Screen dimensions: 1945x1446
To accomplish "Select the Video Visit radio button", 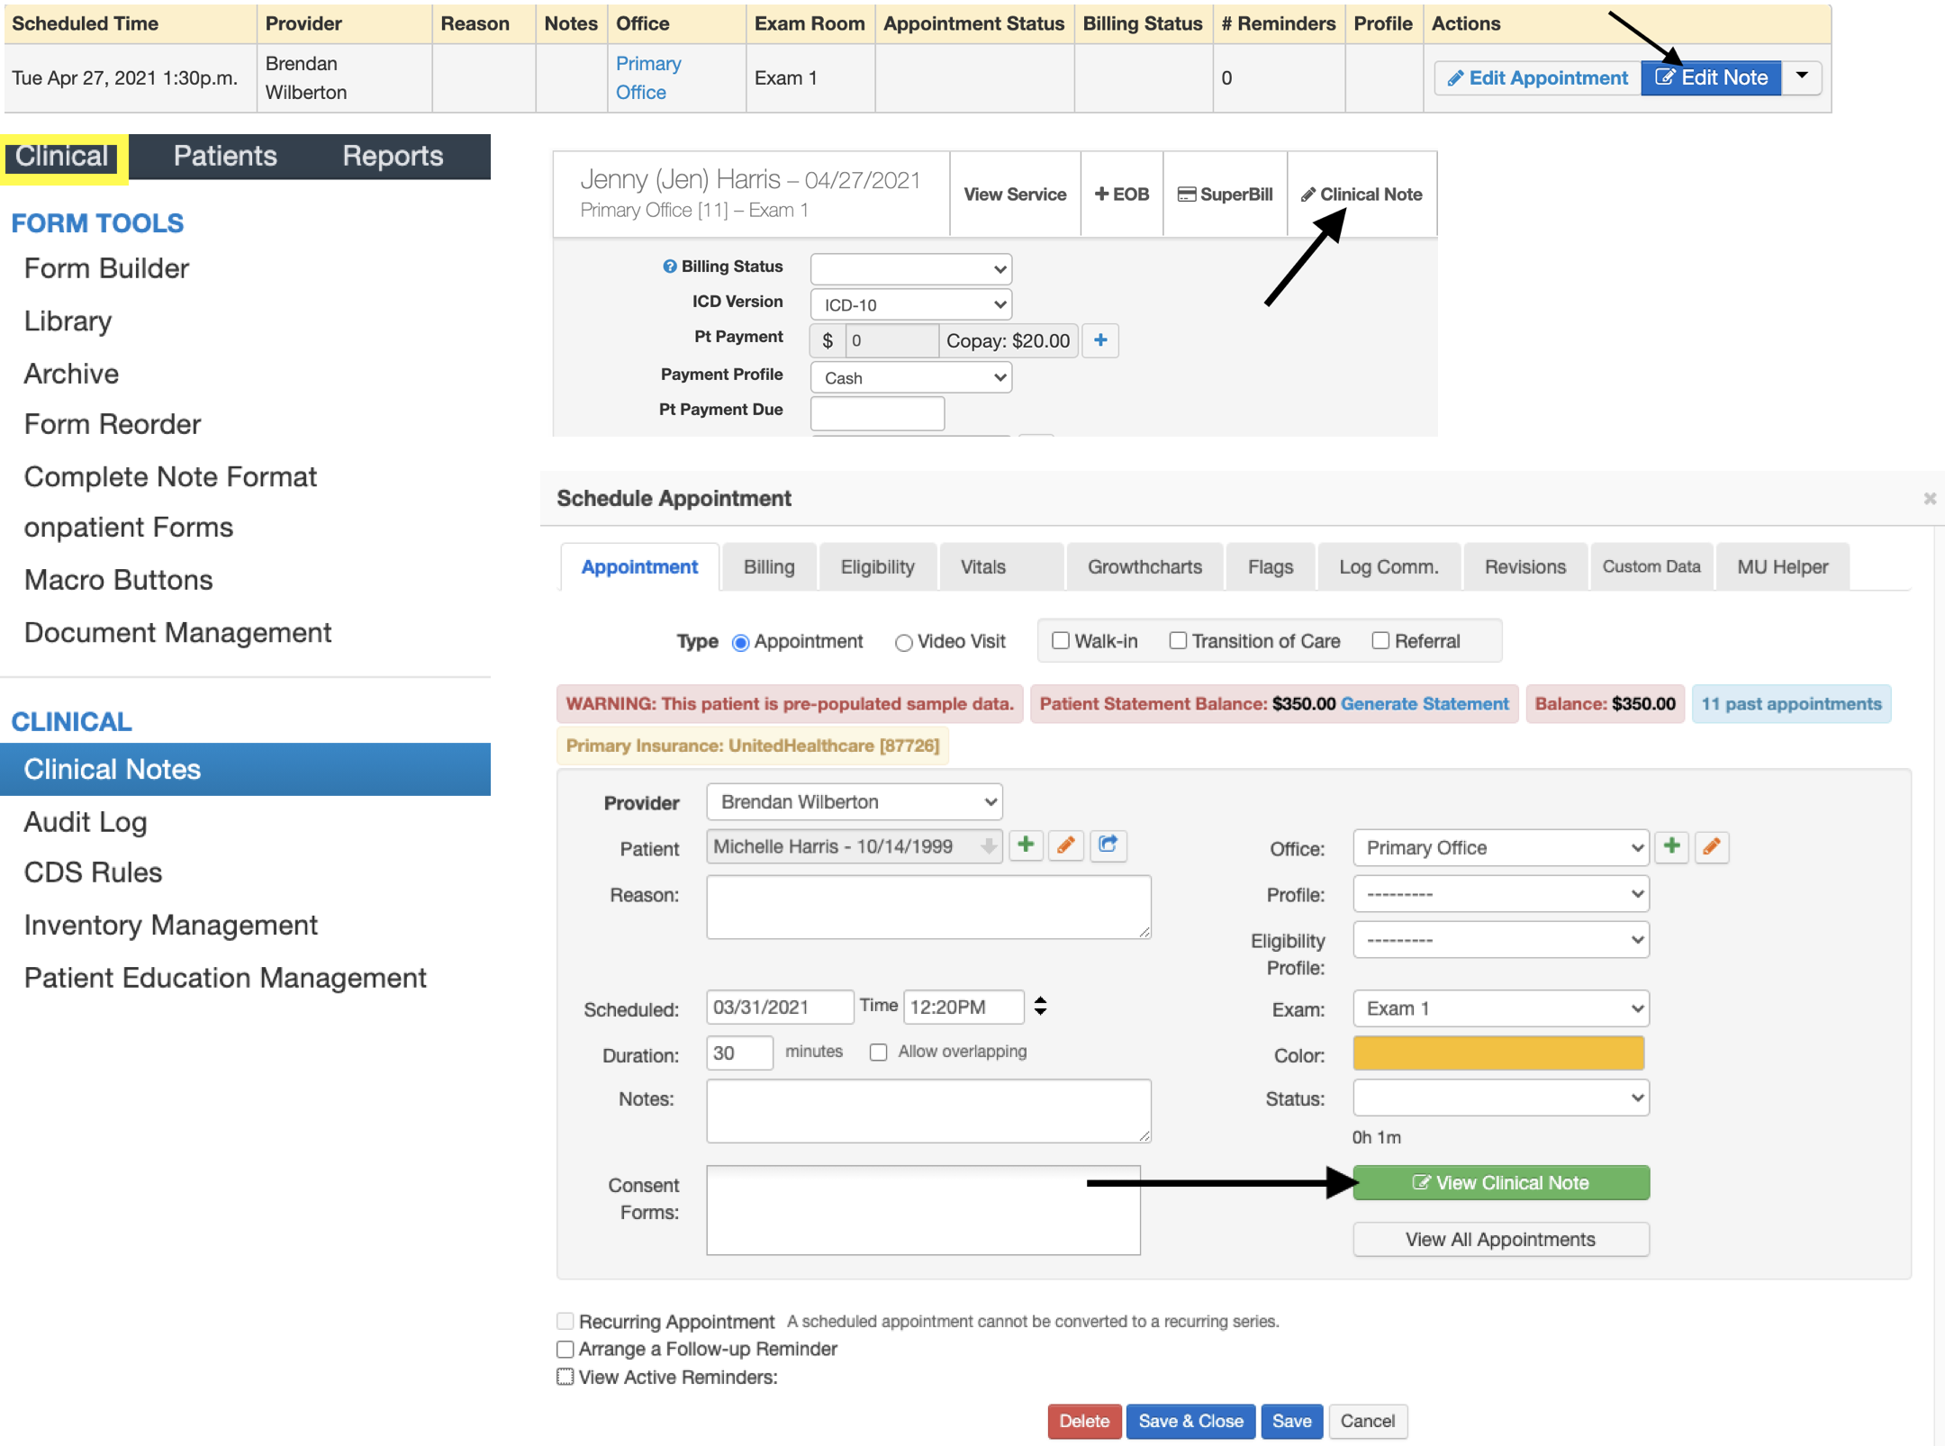I will 903,643.
